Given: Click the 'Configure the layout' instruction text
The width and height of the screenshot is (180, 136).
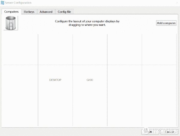Looking at the screenshot, I should coord(87,23).
